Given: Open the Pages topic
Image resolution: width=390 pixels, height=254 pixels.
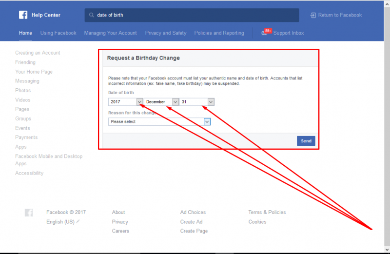Looking at the screenshot, I should pos(22,109).
